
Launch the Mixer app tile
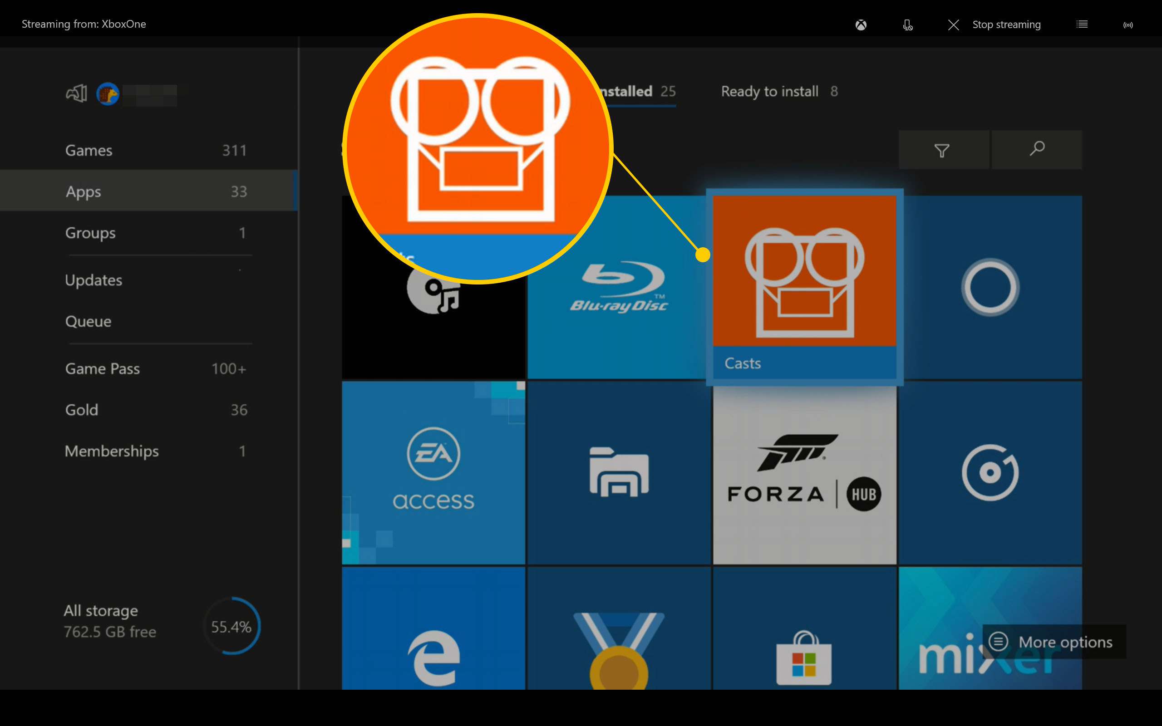click(990, 628)
